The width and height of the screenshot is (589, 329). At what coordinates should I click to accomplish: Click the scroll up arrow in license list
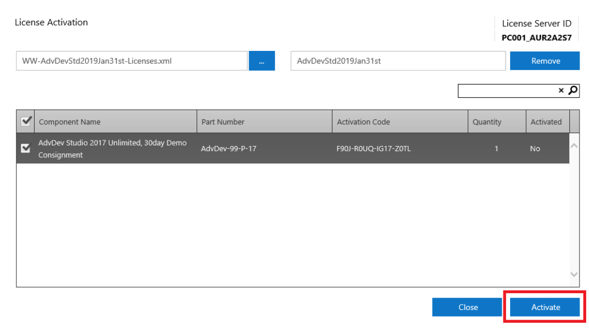pyautogui.click(x=574, y=145)
